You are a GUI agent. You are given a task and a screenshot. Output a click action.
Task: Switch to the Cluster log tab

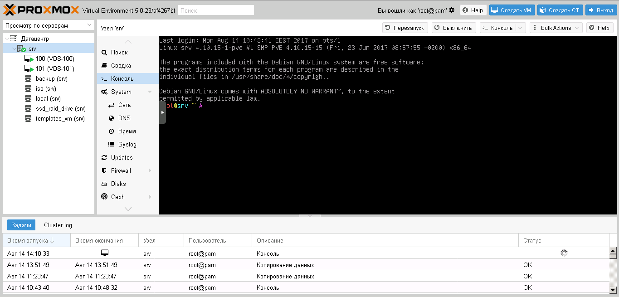coord(58,225)
